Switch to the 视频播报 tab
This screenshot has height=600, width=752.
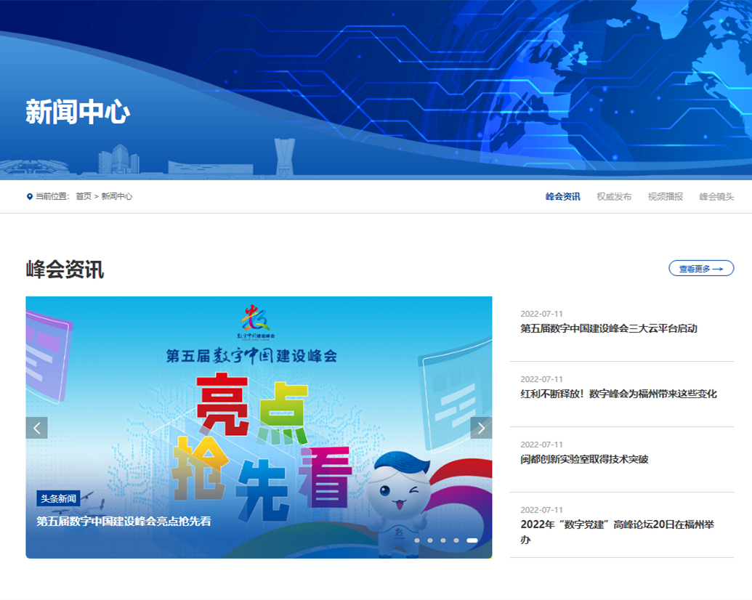click(665, 197)
